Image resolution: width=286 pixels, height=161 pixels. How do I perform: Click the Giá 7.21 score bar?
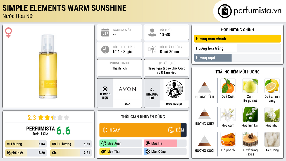pos(71,153)
